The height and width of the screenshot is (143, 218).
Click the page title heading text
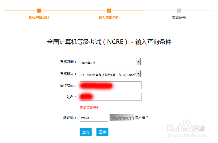pyautogui.click(x=109, y=42)
